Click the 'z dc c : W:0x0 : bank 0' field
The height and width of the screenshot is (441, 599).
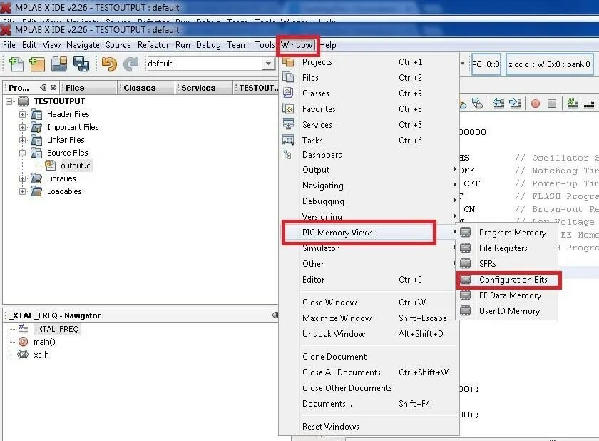[549, 64]
